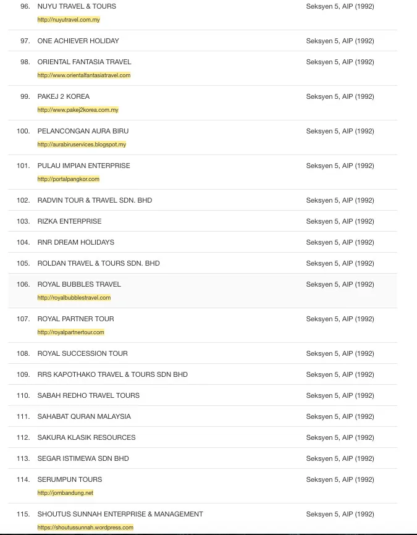Follow the aurabiruservices.blogspot.my link
417x535 pixels.
coord(82,145)
